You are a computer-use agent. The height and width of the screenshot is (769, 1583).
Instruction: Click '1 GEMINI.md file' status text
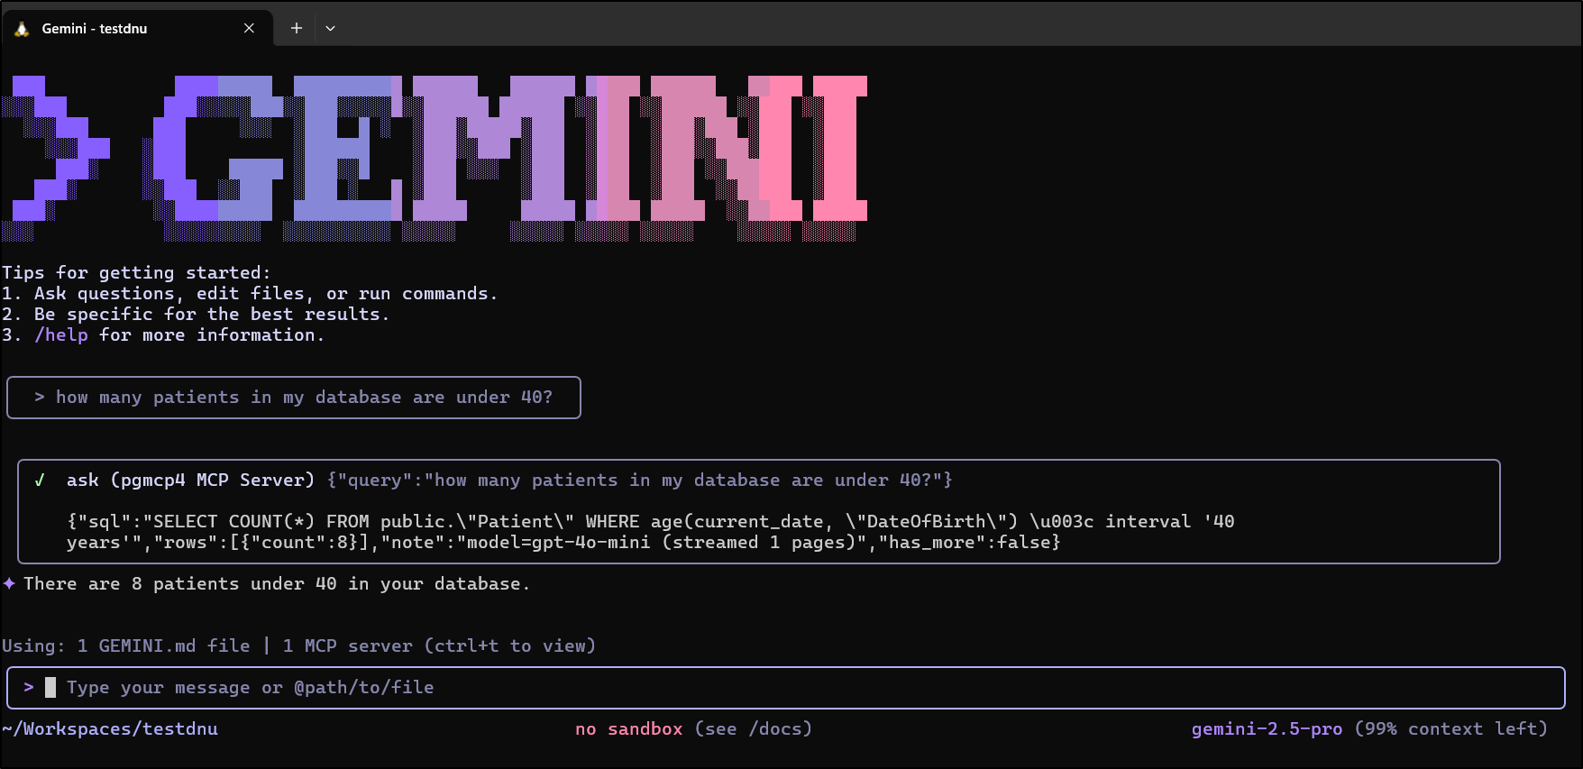163,646
